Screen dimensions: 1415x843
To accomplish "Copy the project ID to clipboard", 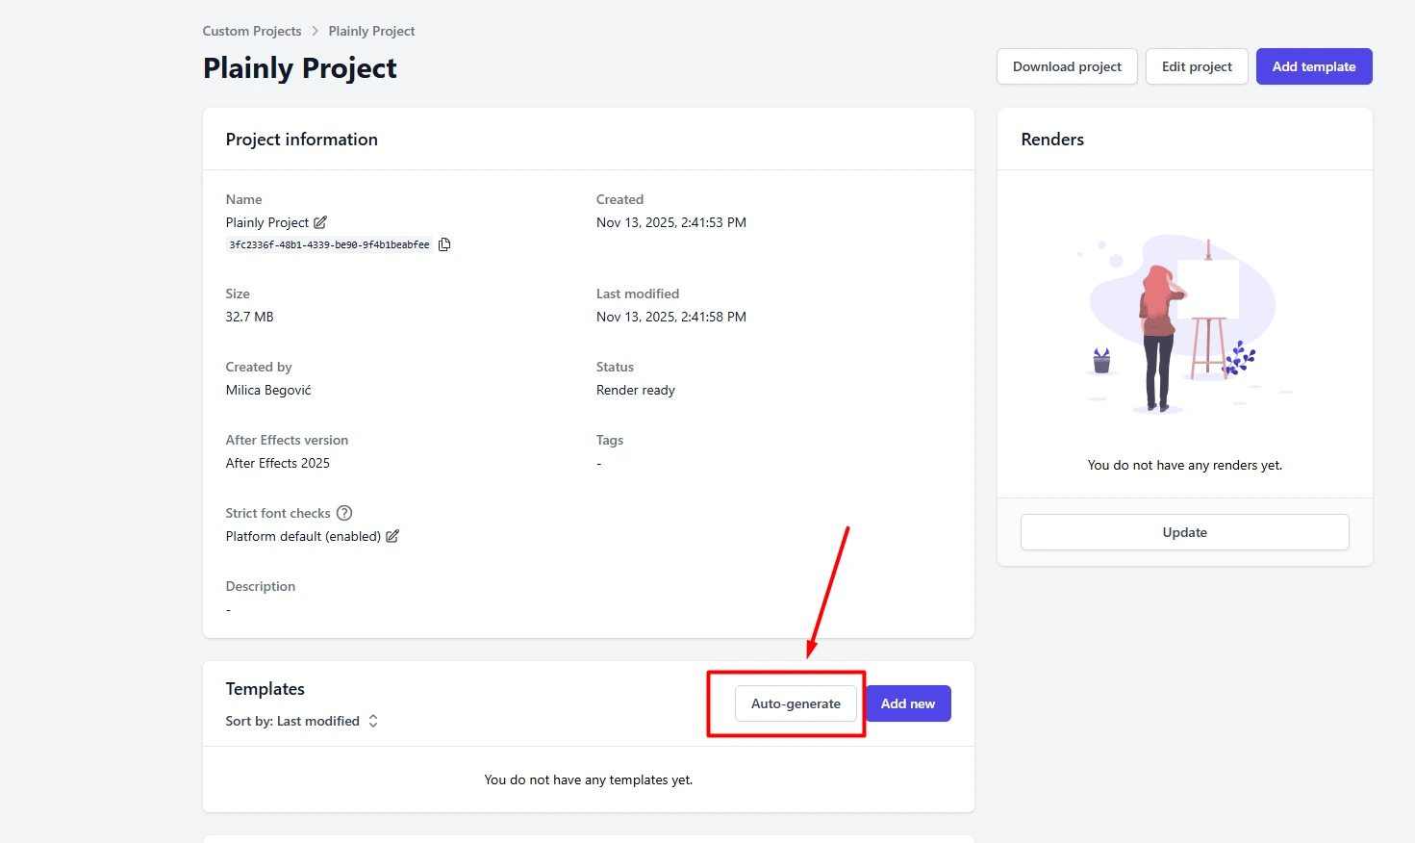I will tap(444, 244).
